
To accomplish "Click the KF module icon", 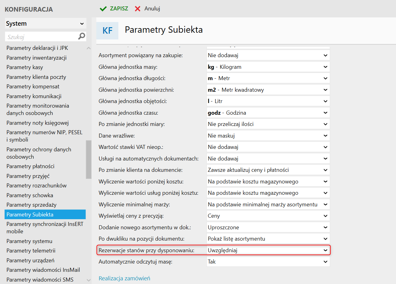I will [x=107, y=31].
